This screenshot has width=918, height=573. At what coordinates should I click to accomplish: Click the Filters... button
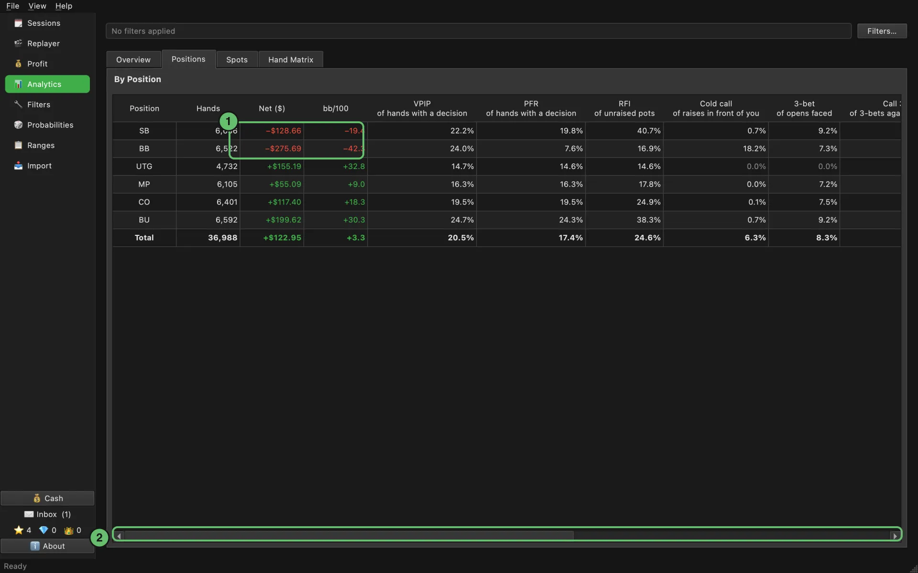click(882, 31)
